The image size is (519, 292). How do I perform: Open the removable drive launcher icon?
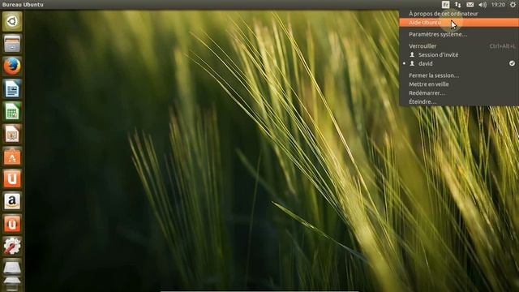12,268
